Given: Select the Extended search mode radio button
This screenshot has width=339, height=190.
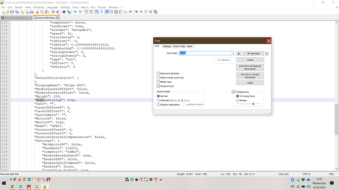Looking at the screenshot, I should point(158,100).
